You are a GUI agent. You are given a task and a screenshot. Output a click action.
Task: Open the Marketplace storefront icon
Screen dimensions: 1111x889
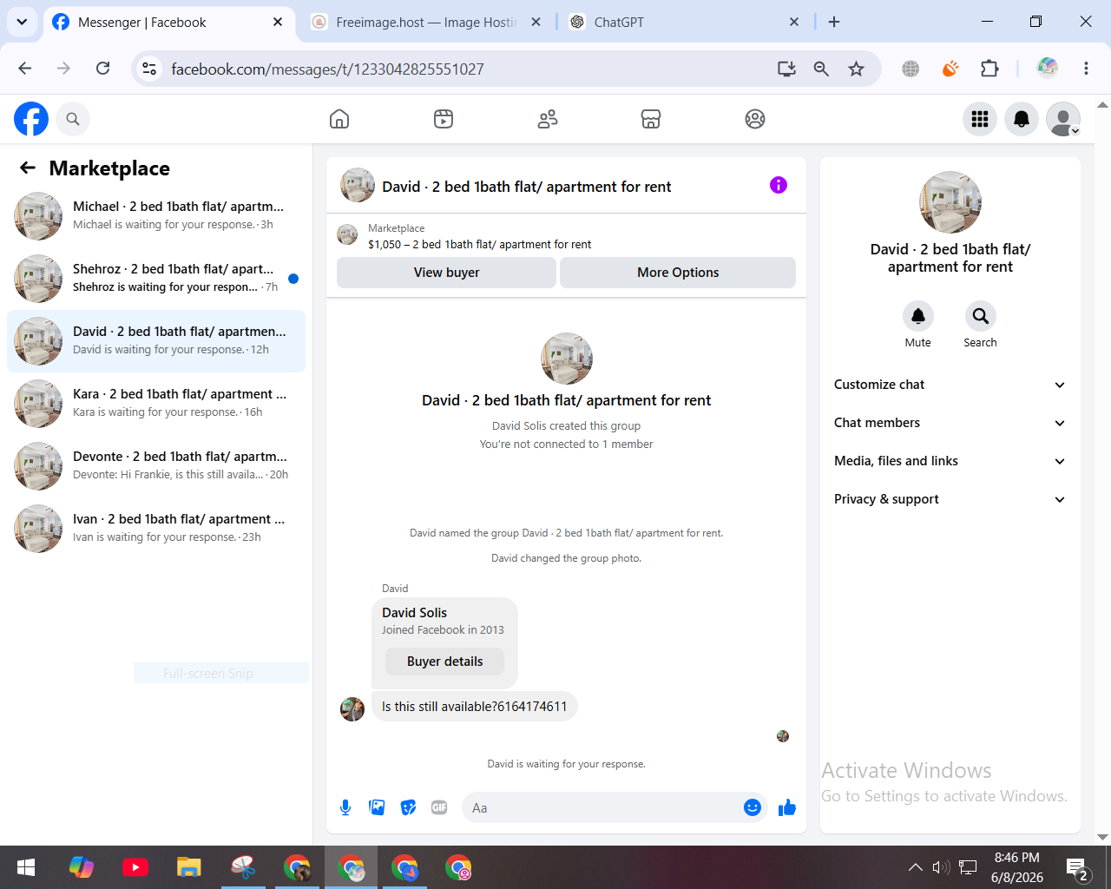pos(651,119)
